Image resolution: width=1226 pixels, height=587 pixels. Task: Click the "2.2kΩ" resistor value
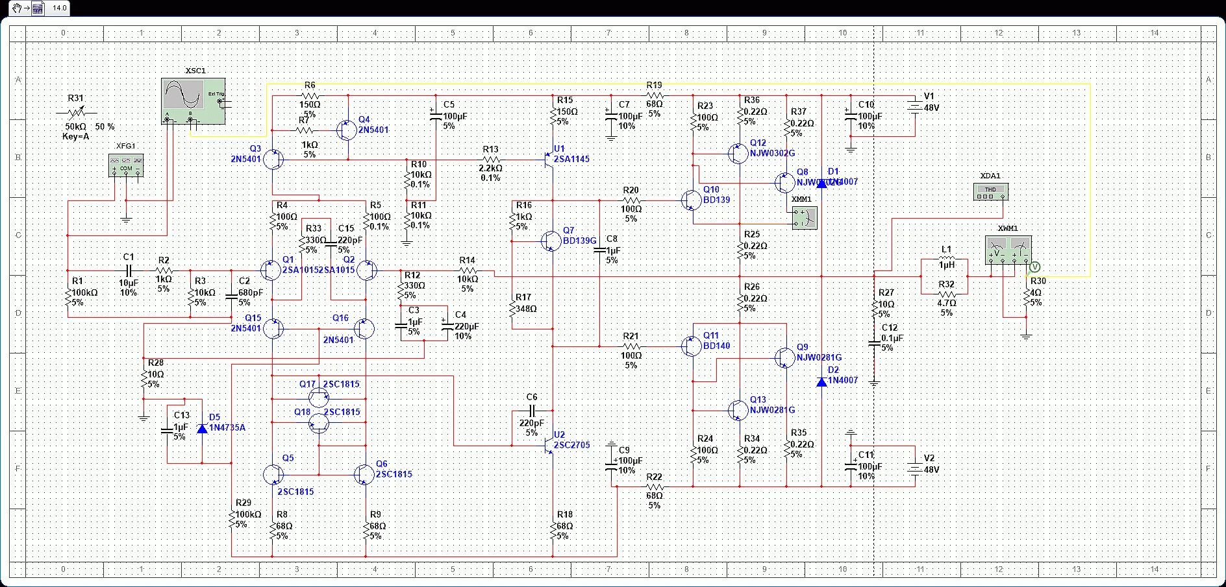(x=490, y=168)
